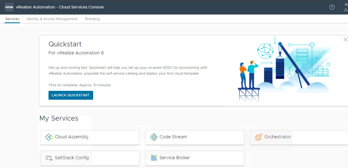Viewport: 348px width, 168px height.
Task: Click 'Time to complete: Approx. 10 minutes' text
Action: (x=80, y=85)
